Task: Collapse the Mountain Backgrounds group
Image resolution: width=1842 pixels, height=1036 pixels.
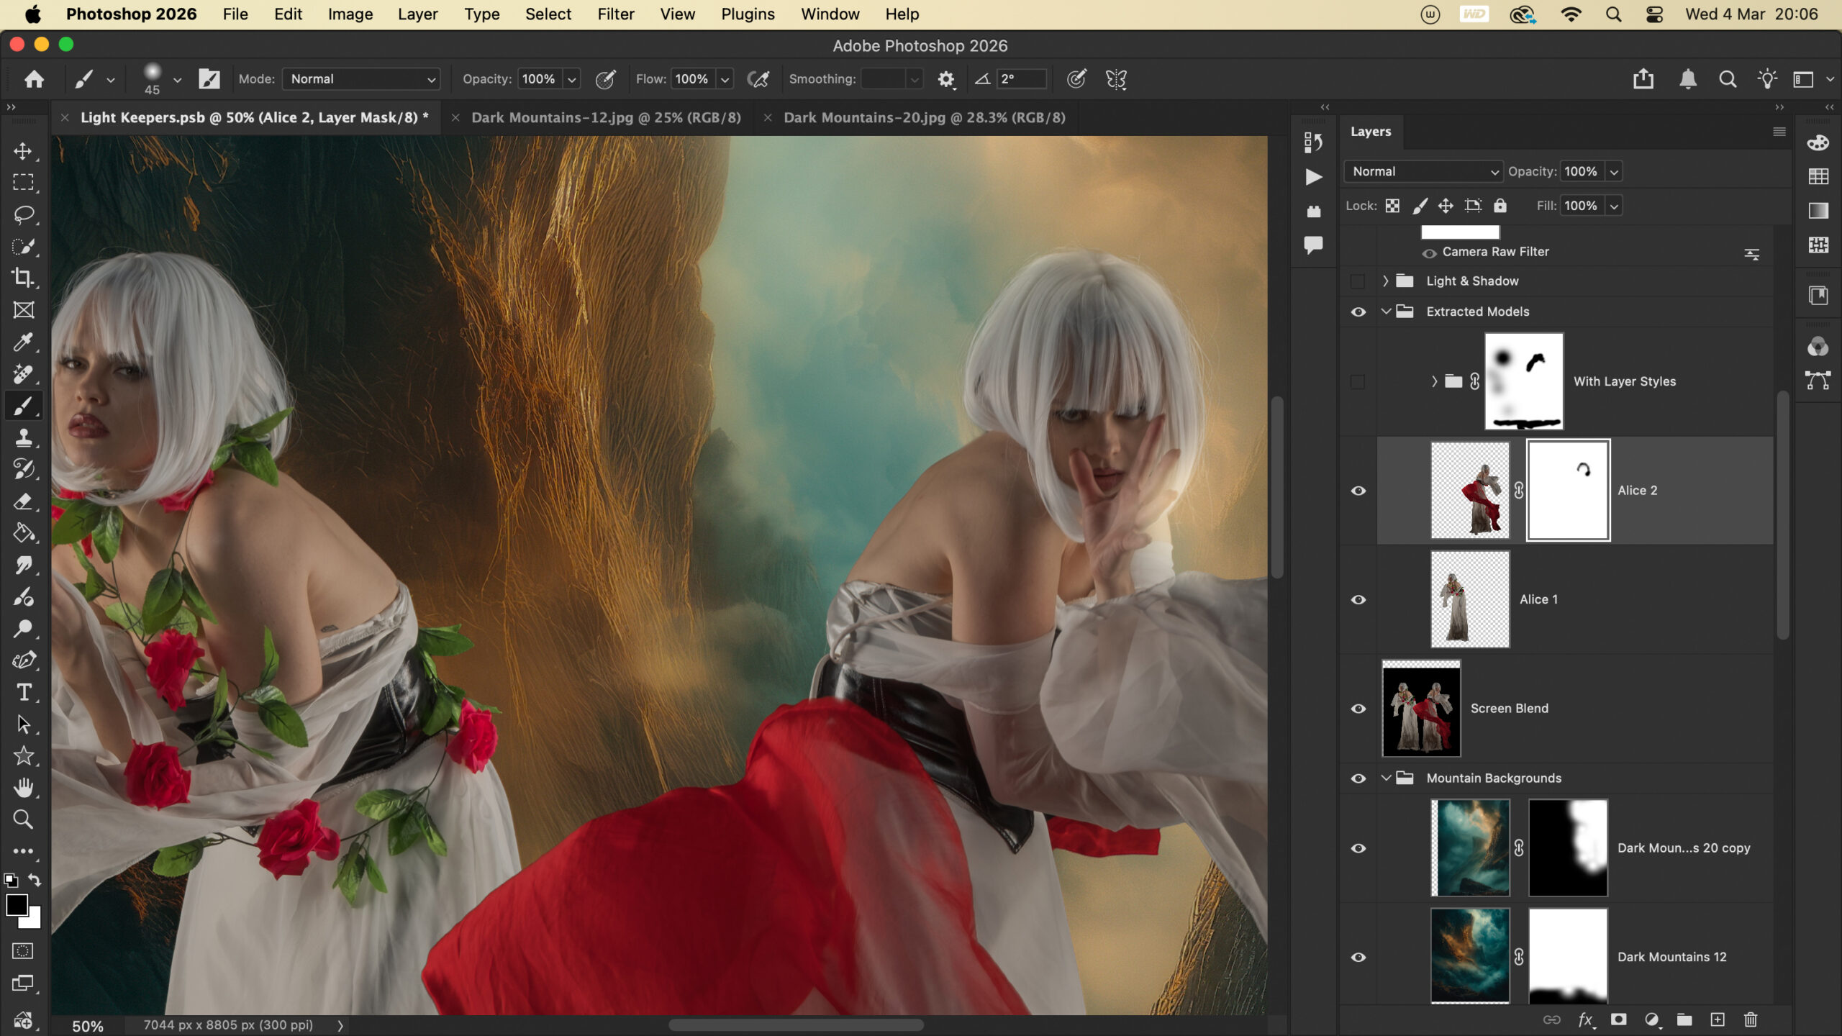Action: [1385, 778]
